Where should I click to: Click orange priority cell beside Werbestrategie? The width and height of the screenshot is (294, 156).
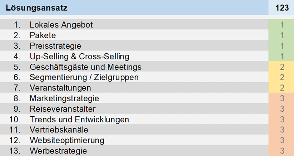(x=281, y=151)
